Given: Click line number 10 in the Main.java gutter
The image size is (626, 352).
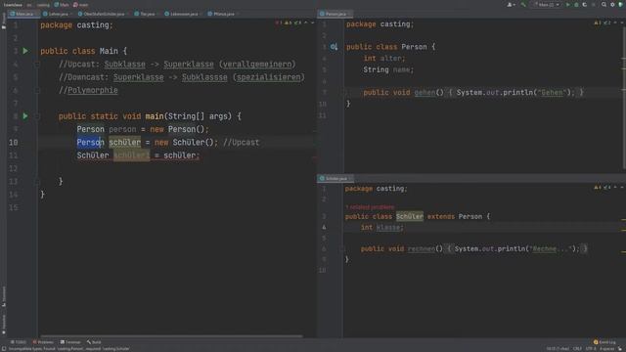Looking at the screenshot, I should (x=13, y=143).
